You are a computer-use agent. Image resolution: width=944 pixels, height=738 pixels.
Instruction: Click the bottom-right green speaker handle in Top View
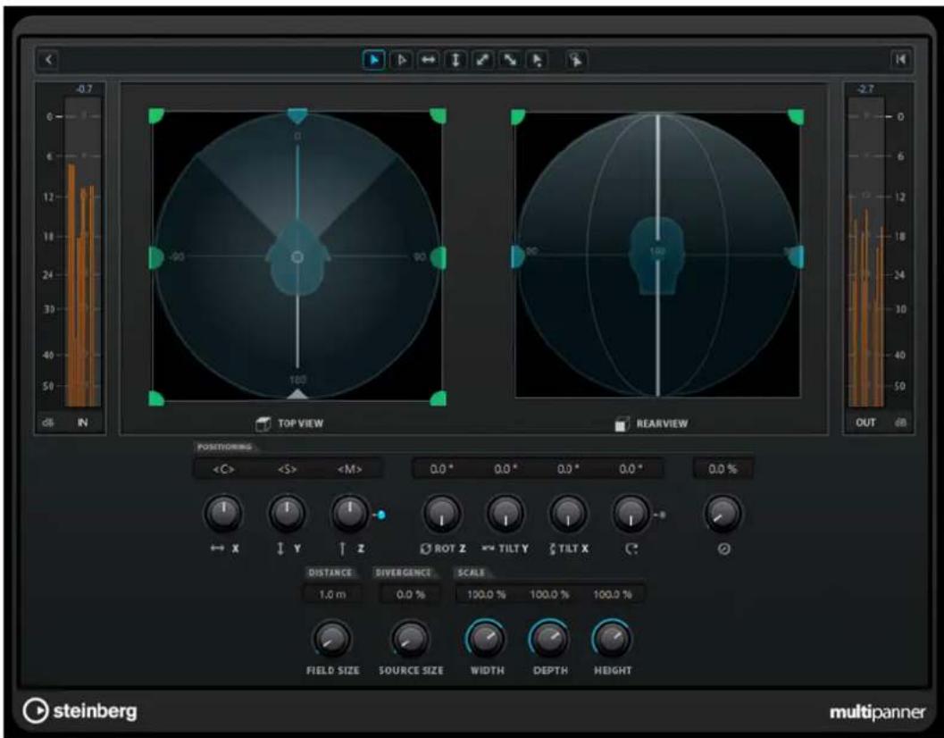pos(439,398)
